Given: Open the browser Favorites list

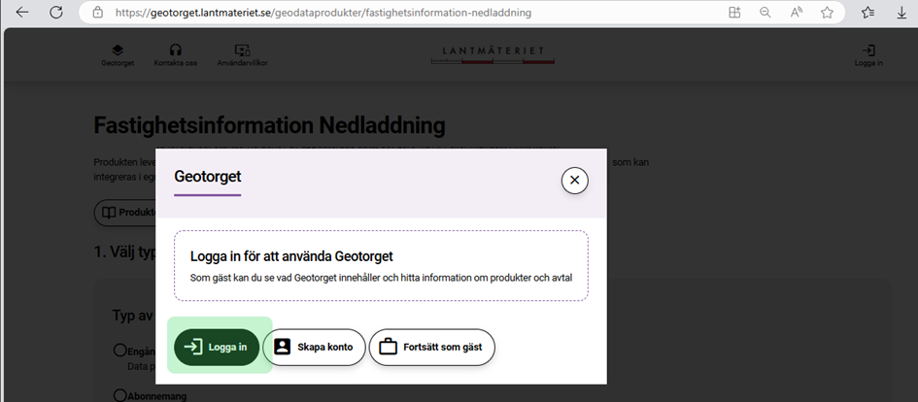Looking at the screenshot, I should pos(867,13).
